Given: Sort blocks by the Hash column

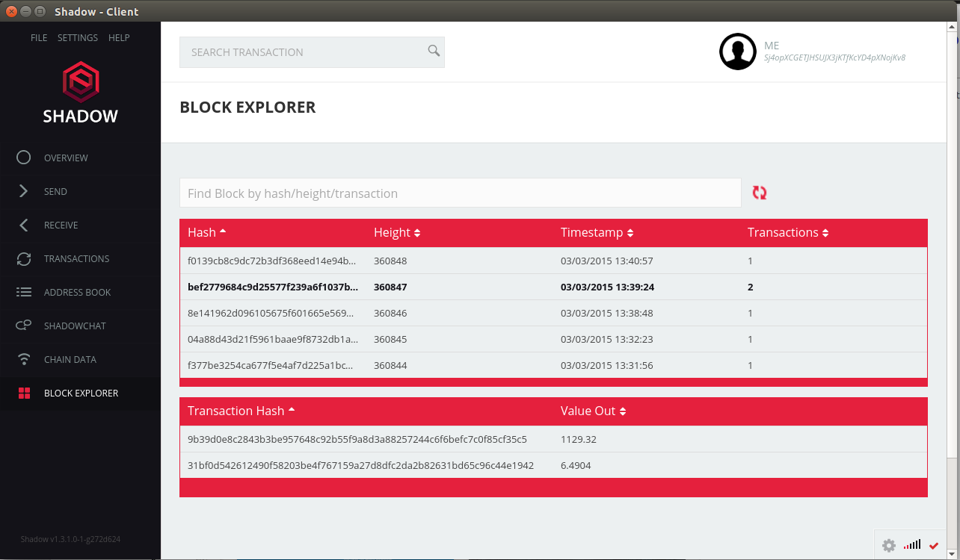Looking at the screenshot, I should pyautogui.click(x=207, y=232).
